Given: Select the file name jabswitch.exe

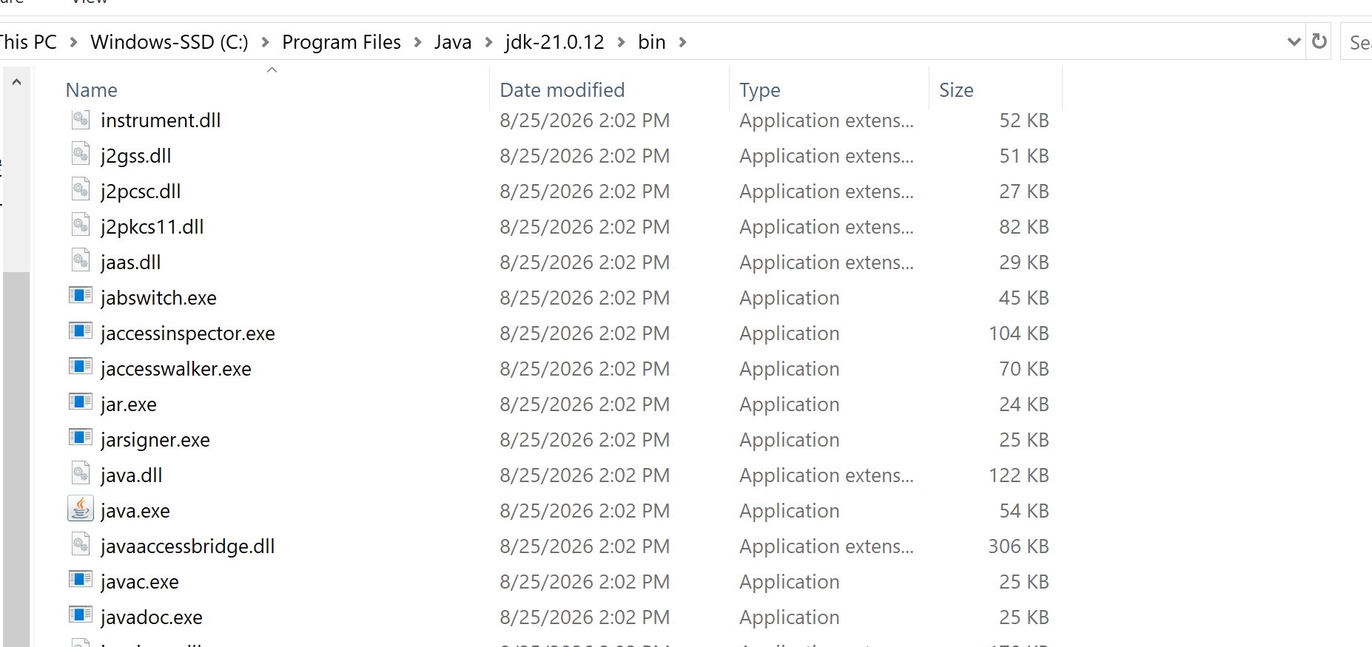Looking at the screenshot, I should tap(159, 298).
